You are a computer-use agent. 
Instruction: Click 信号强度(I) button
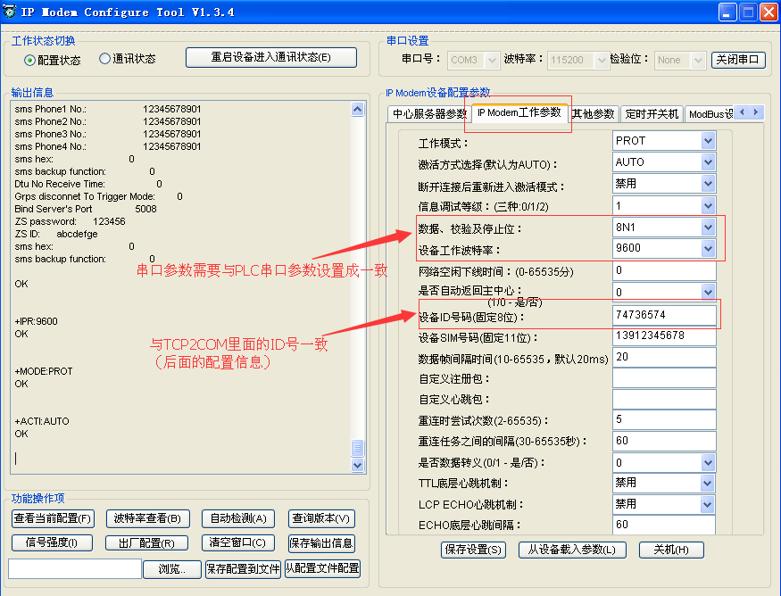click(x=53, y=542)
